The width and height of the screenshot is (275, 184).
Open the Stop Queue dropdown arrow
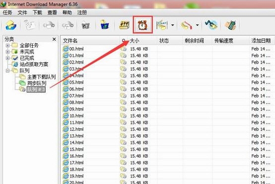pos(198,25)
